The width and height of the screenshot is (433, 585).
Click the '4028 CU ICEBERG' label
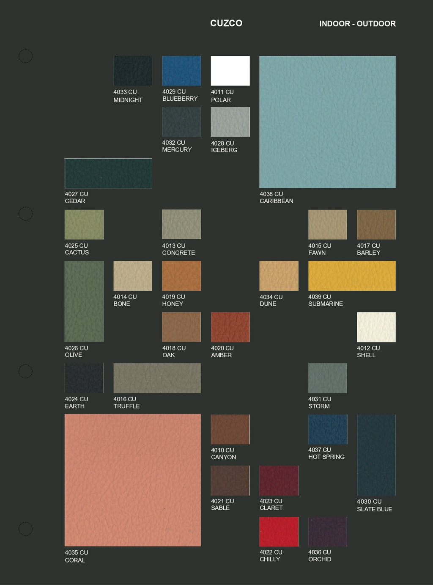[x=224, y=146]
